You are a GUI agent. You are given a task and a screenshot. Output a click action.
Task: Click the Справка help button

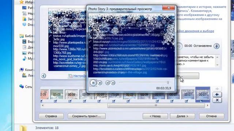pos(51,116)
